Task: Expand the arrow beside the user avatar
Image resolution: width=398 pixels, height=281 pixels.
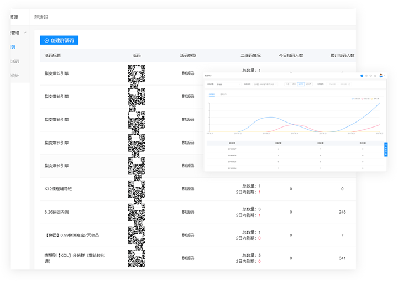Action: (385, 76)
